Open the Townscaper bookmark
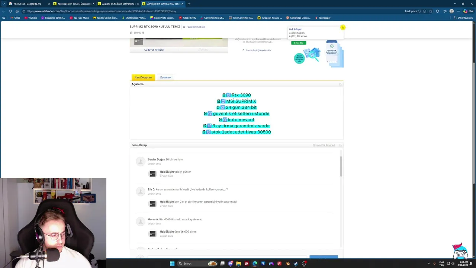The image size is (476, 268). tap(323, 18)
